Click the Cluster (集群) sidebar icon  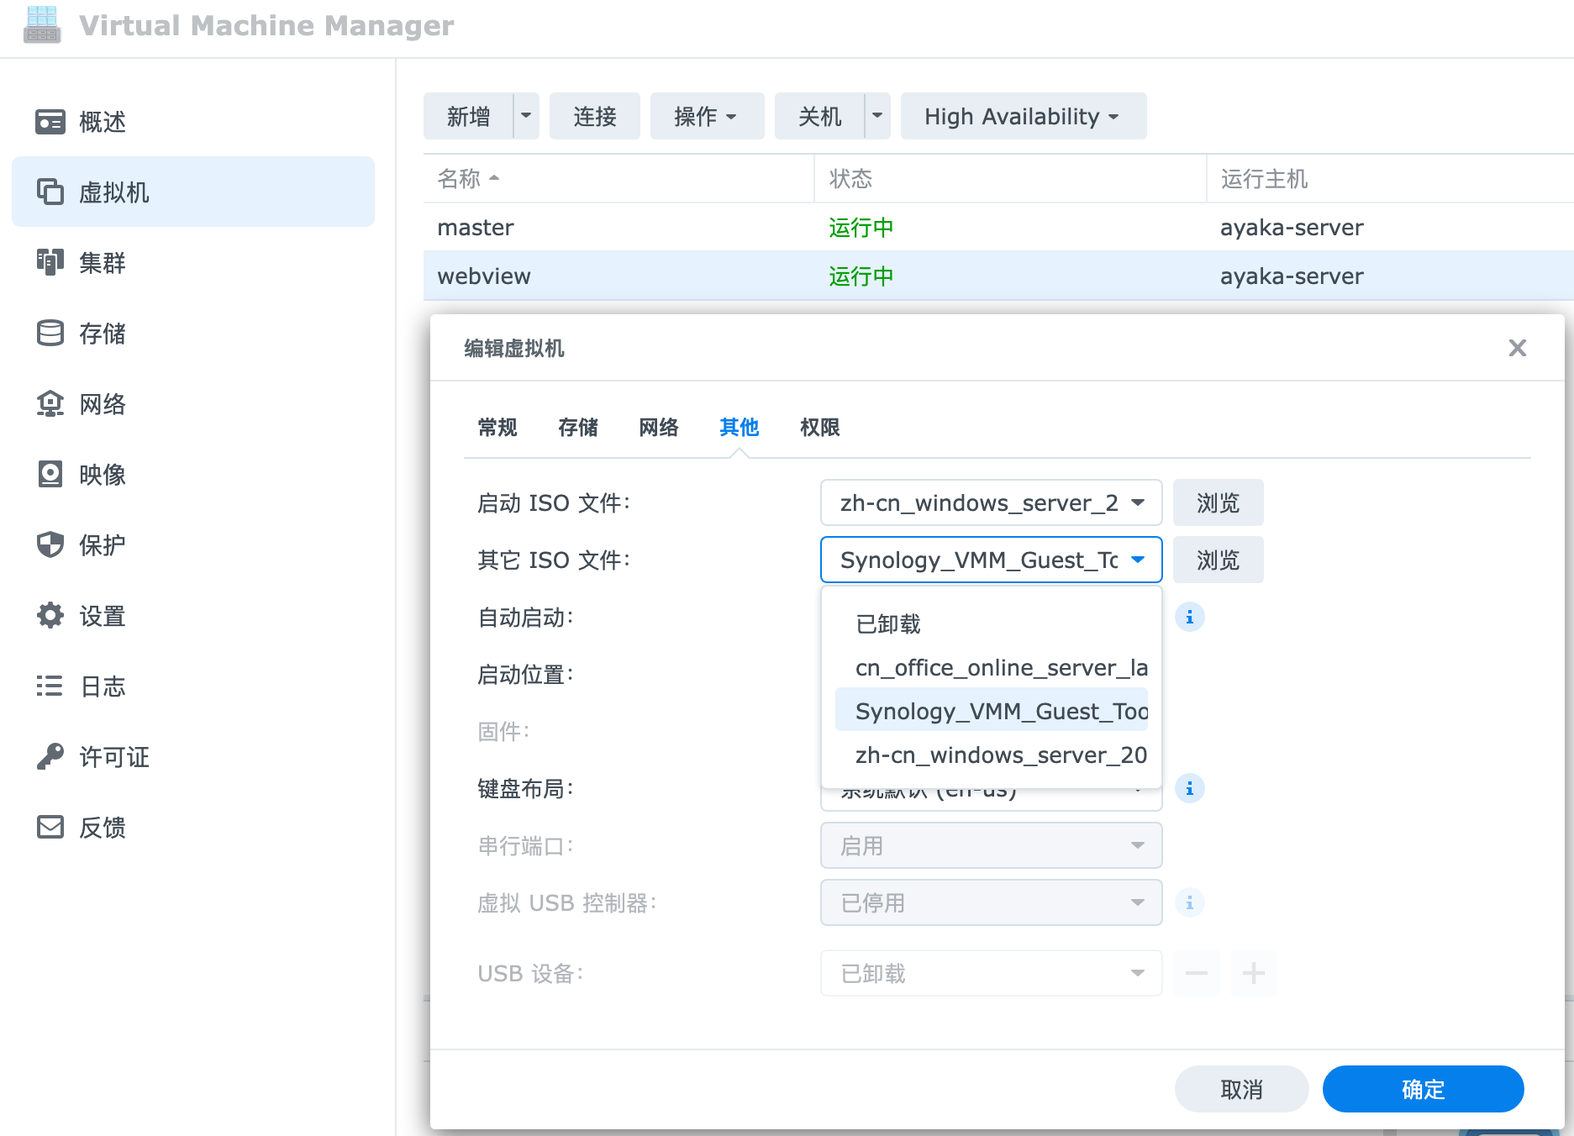point(50,263)
